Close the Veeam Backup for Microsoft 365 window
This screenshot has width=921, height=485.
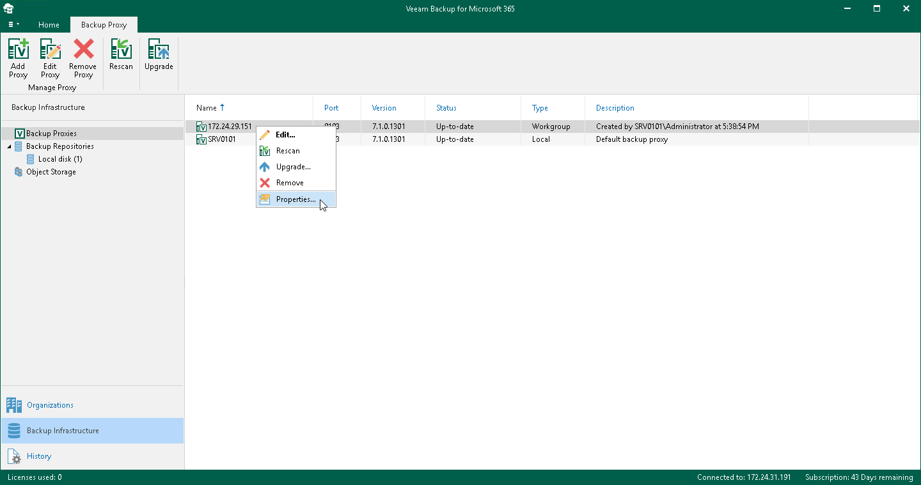[906, 9]
